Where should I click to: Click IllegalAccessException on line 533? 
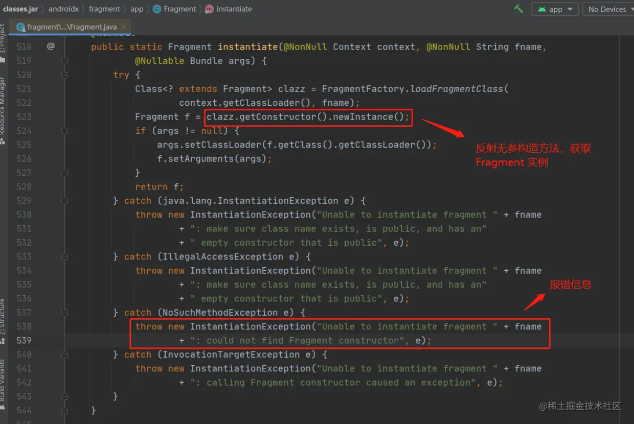223,256
